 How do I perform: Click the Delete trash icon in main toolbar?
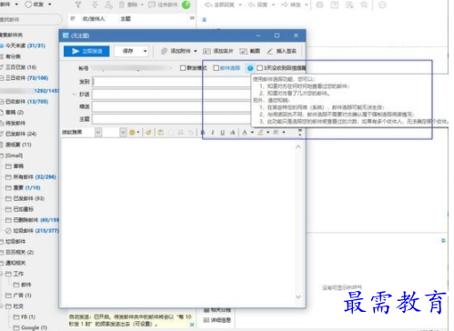pos(122,5)
